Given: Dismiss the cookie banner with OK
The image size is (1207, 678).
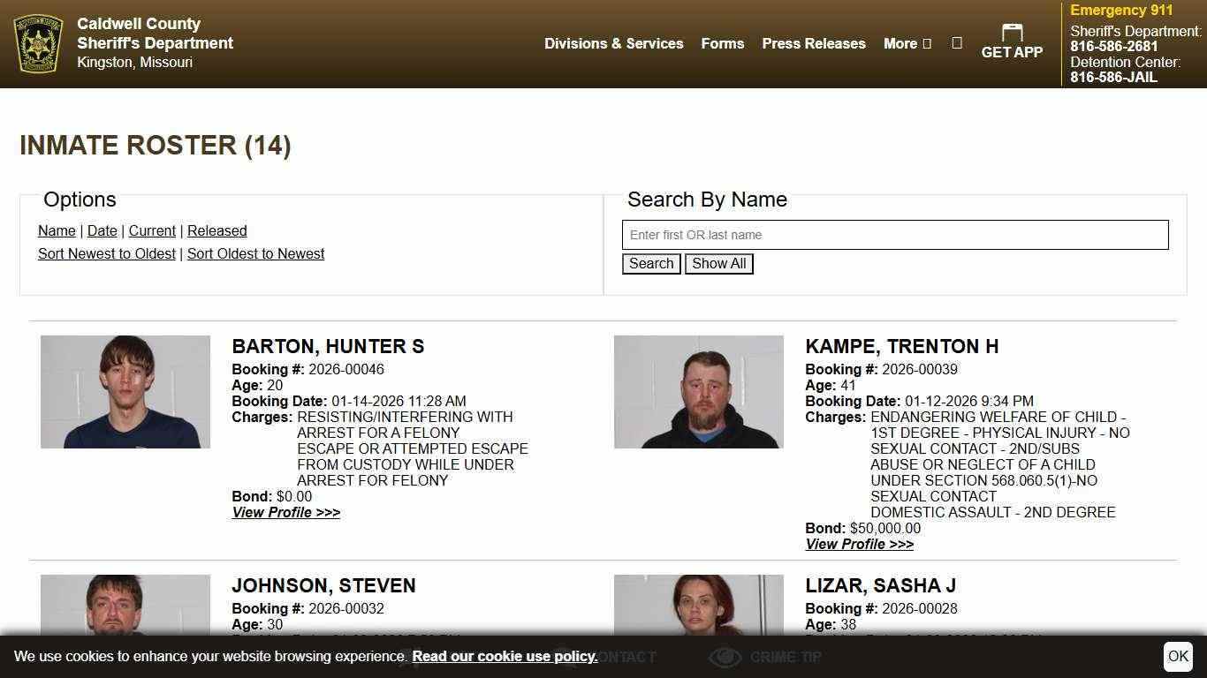Looking at the screenshot, I should point(1178,656).
